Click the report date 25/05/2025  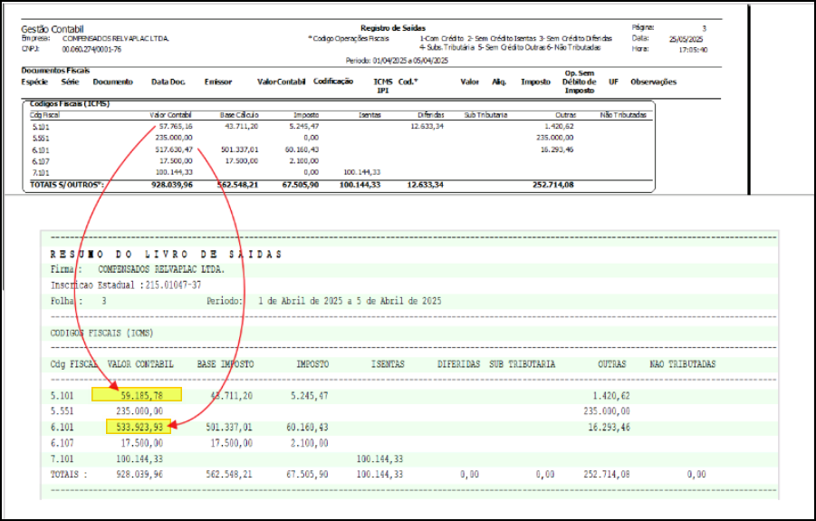[686, 39]
